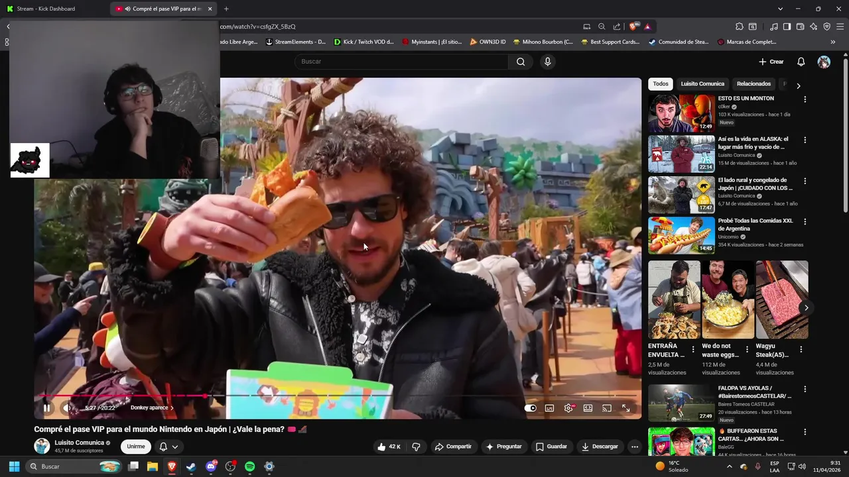849x477 pixels.
Task: Open the account avatar menu
Action: tap(824, 62)
